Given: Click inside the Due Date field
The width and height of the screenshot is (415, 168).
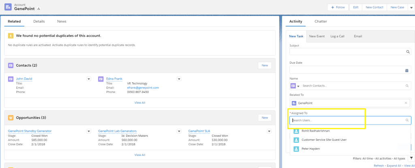Looking at the screenshot, I should [351, 70].
